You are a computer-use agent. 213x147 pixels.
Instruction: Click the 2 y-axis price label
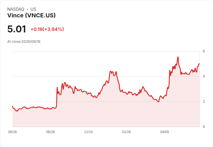tap(204, 102)
